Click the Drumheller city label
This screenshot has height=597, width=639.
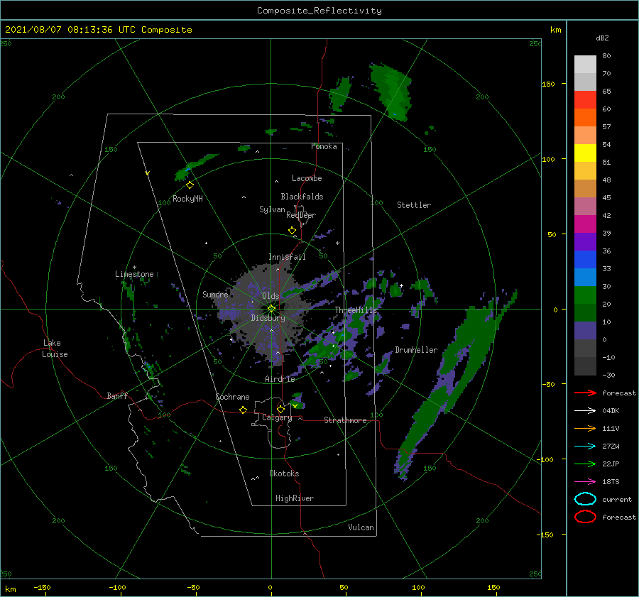click(x=416, y=350)
